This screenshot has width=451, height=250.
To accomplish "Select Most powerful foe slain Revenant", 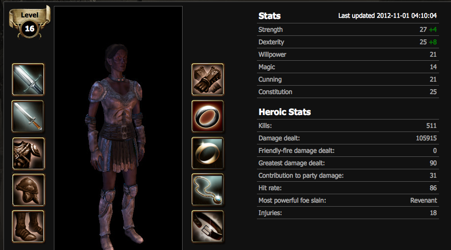I will click(x=348, y=200).
